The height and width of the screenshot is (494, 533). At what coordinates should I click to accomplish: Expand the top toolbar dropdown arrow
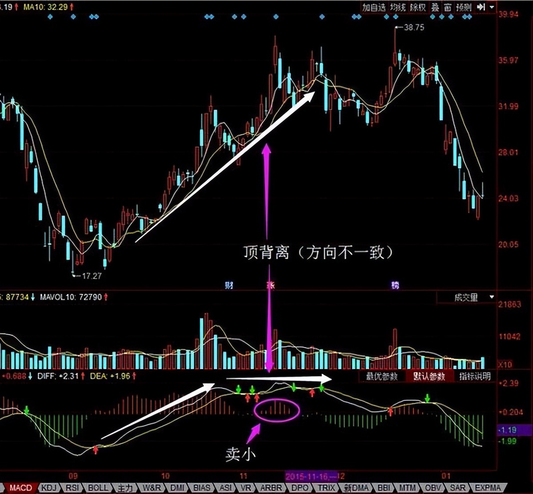pos(492,7)
